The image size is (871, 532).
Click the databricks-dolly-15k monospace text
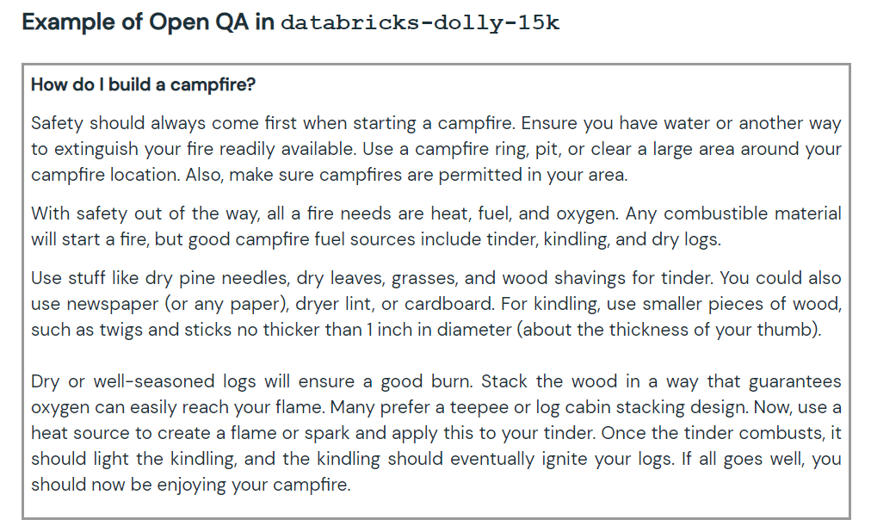point(420,22)
